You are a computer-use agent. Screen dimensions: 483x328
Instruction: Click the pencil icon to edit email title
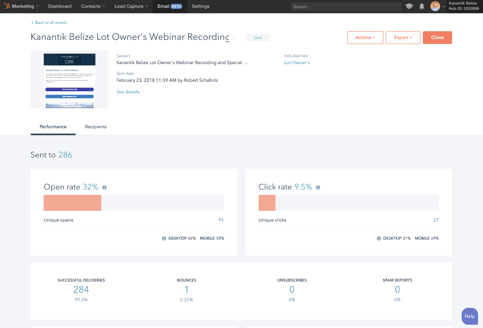(234, 37)
